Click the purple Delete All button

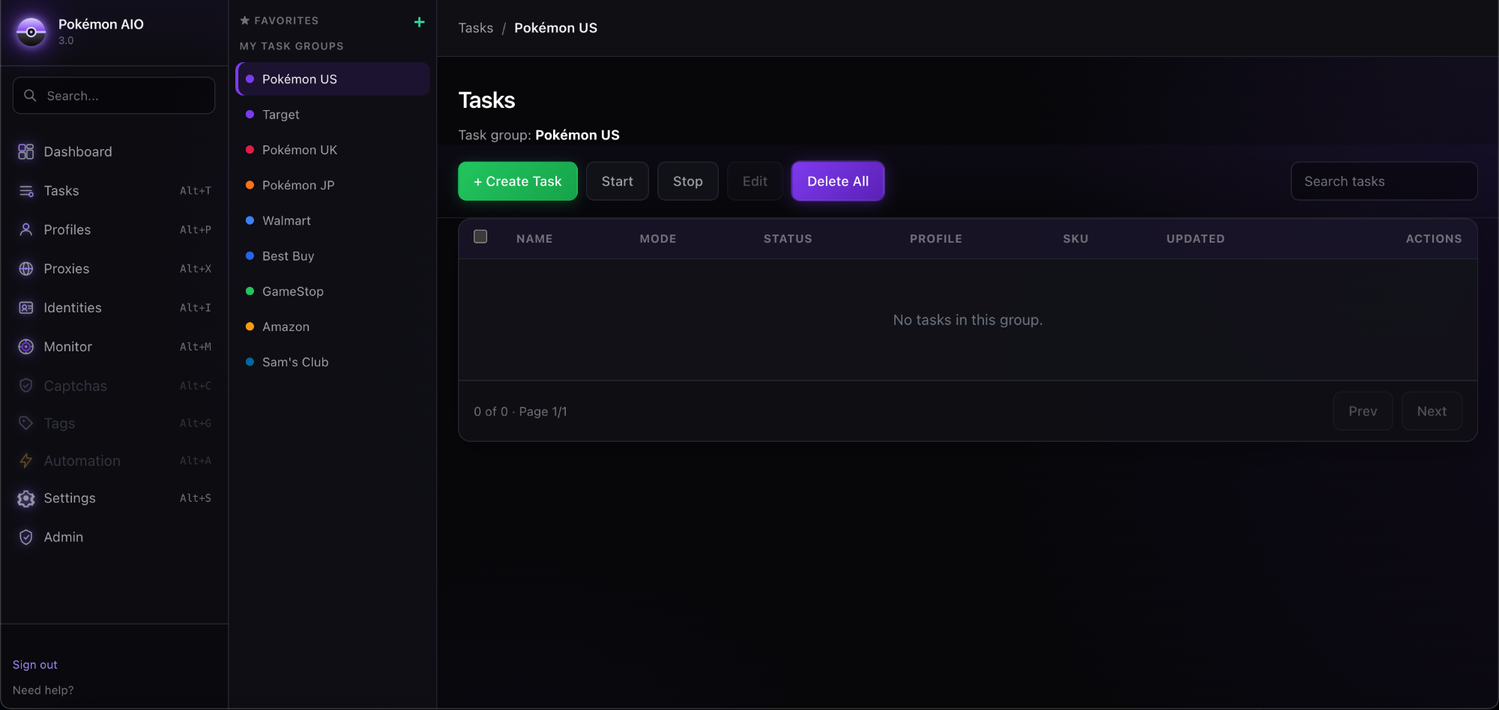tap(838, 181)
